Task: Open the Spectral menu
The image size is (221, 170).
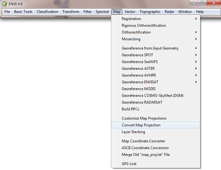Action: [102, 12]
